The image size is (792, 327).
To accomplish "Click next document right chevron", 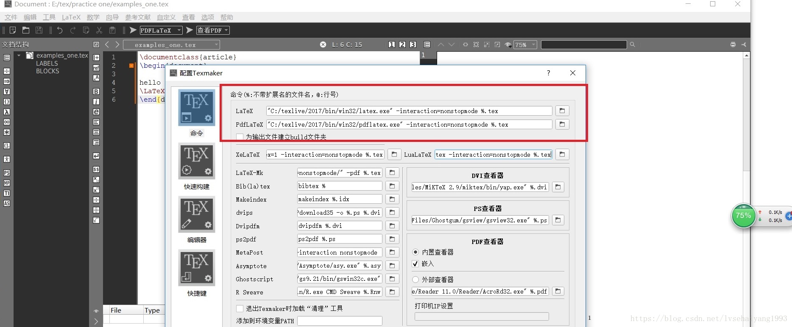I will coord(117,44).
